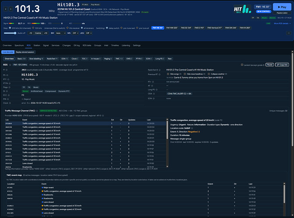
Task: Click the Hit 101.3 station logo
Action: (242, 9)
